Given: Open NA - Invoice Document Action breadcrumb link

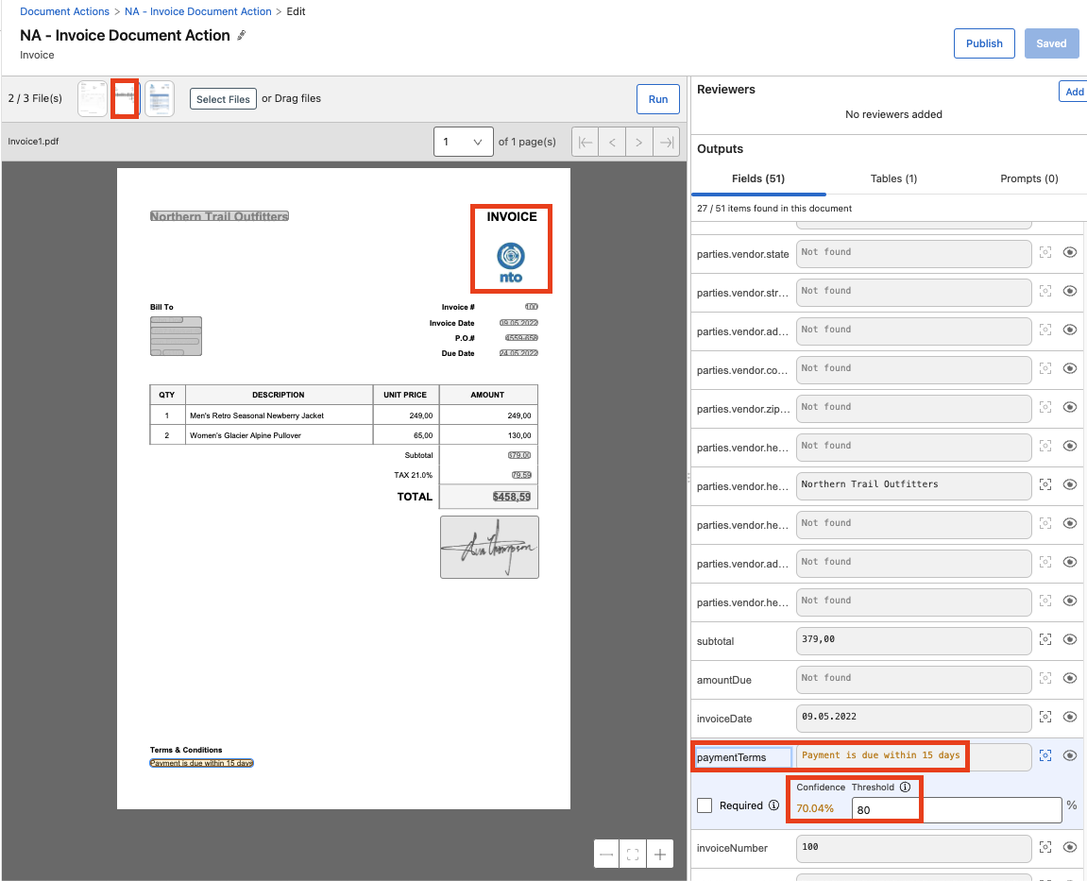Looking at the screenshot, I should point(198,11).
